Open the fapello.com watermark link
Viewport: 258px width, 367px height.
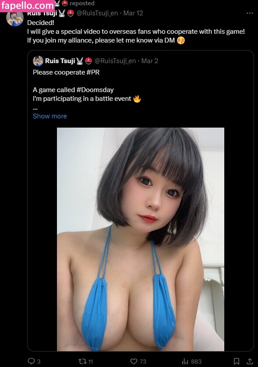27,5
